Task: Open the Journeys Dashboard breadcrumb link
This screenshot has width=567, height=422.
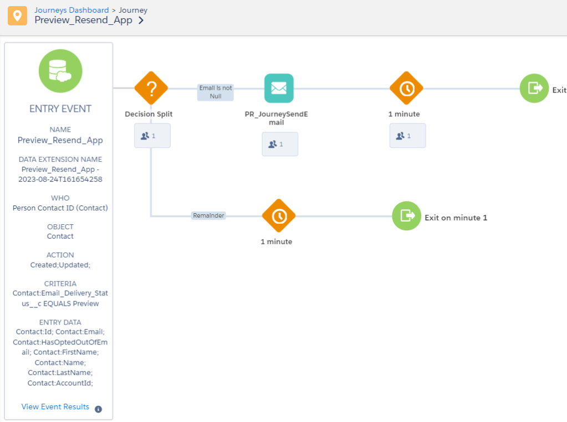Action: [x=71, y=10]
